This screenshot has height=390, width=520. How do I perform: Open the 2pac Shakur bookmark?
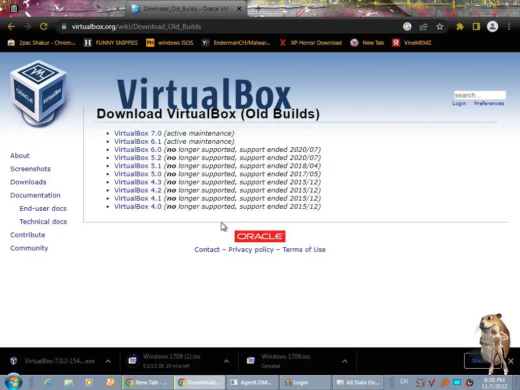[x=42, y=43]
